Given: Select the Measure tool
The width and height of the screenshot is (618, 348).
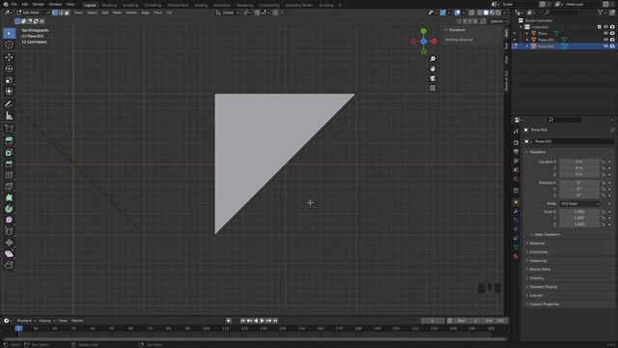Looking at the screenshot, I should [9, 116].
